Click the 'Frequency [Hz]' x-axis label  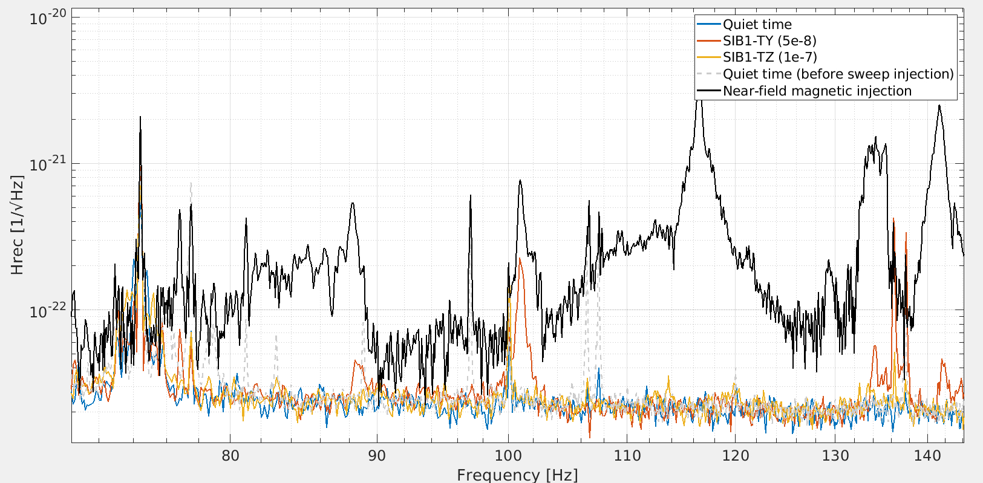pyautogui.click(x=517, y=475)
